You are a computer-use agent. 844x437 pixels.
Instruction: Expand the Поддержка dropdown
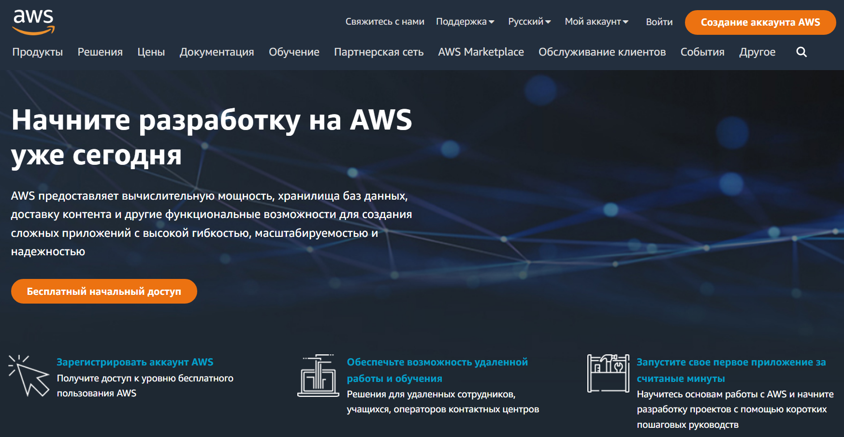point(465,22)
